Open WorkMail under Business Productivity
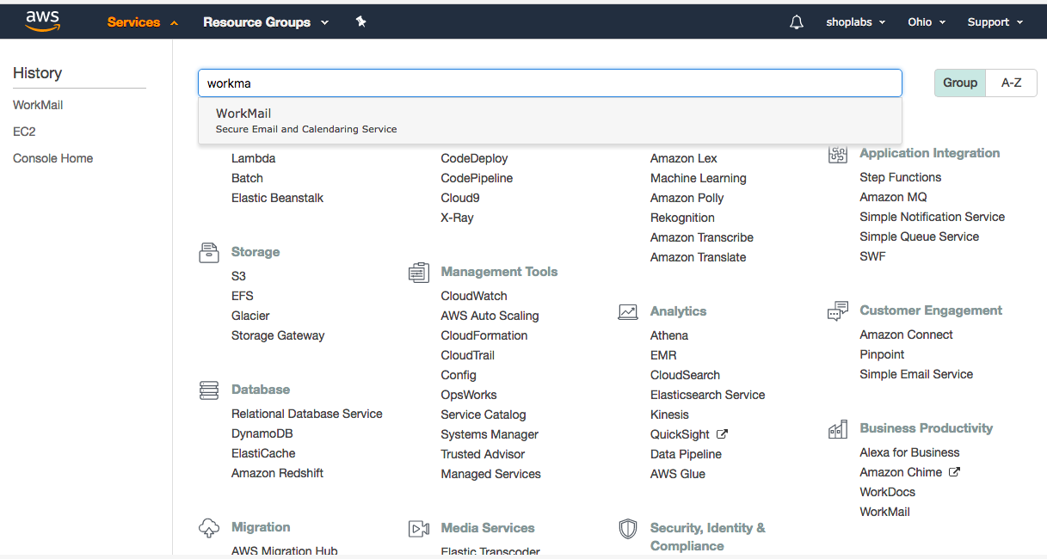This screenshot has width=1047, height=559. (x=884, y=512)
